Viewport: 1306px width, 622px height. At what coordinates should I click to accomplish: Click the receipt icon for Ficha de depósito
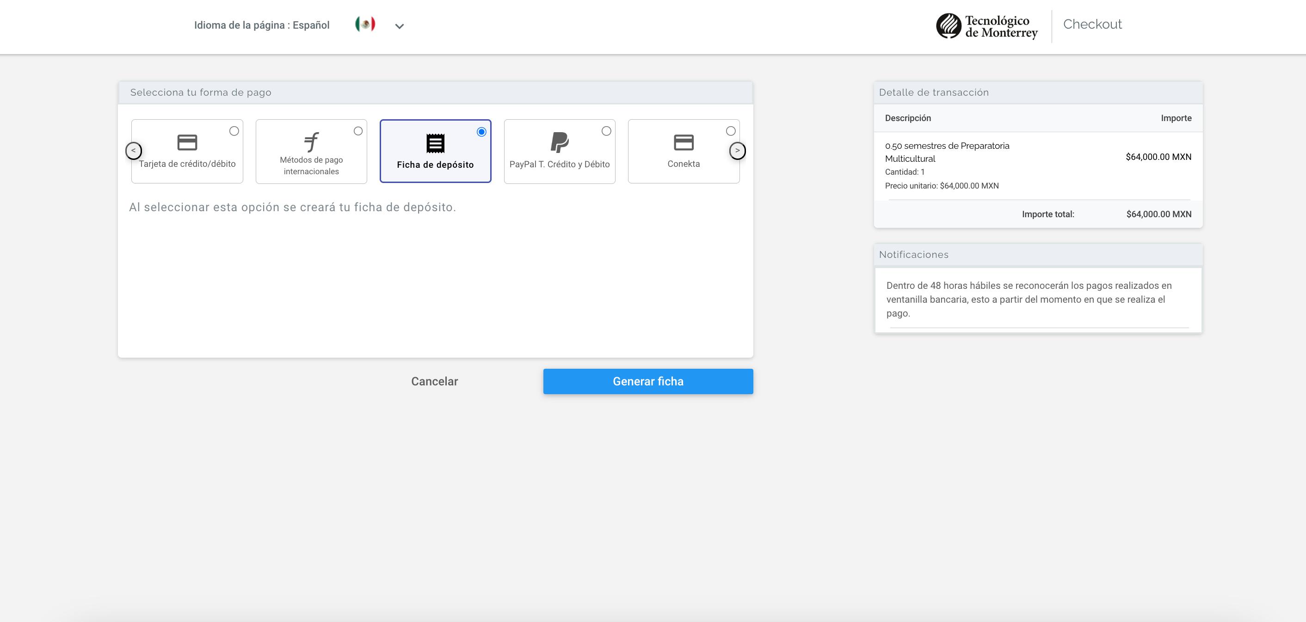point(435,143)
